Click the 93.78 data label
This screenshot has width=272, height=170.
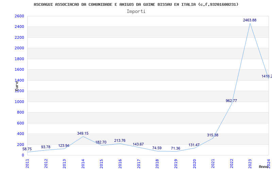click(46, 147)
